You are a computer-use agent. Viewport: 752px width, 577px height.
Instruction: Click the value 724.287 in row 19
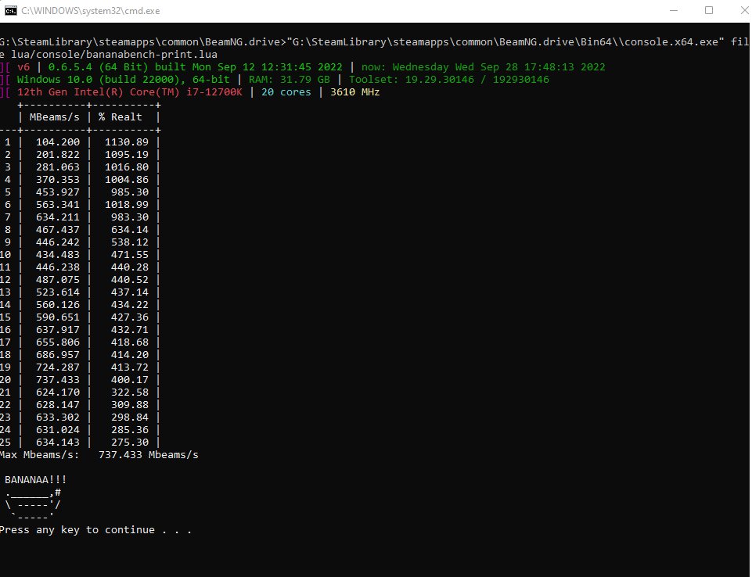coord(58,367)
